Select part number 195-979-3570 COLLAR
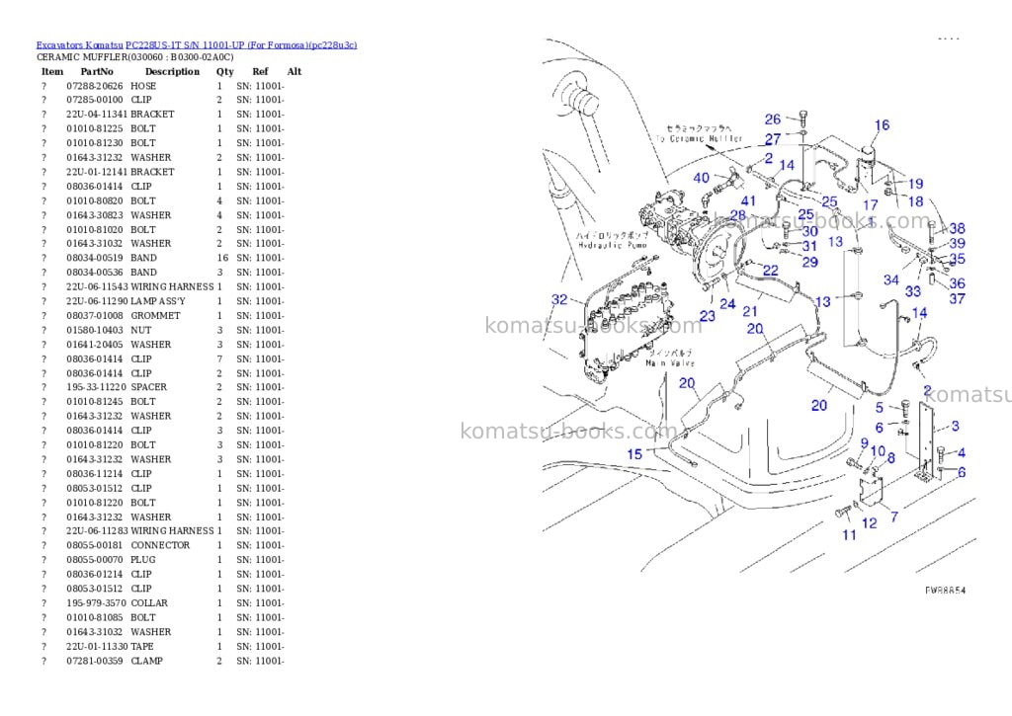The height and width of the screenshot is (716, 1012). (x=117, y=603)
